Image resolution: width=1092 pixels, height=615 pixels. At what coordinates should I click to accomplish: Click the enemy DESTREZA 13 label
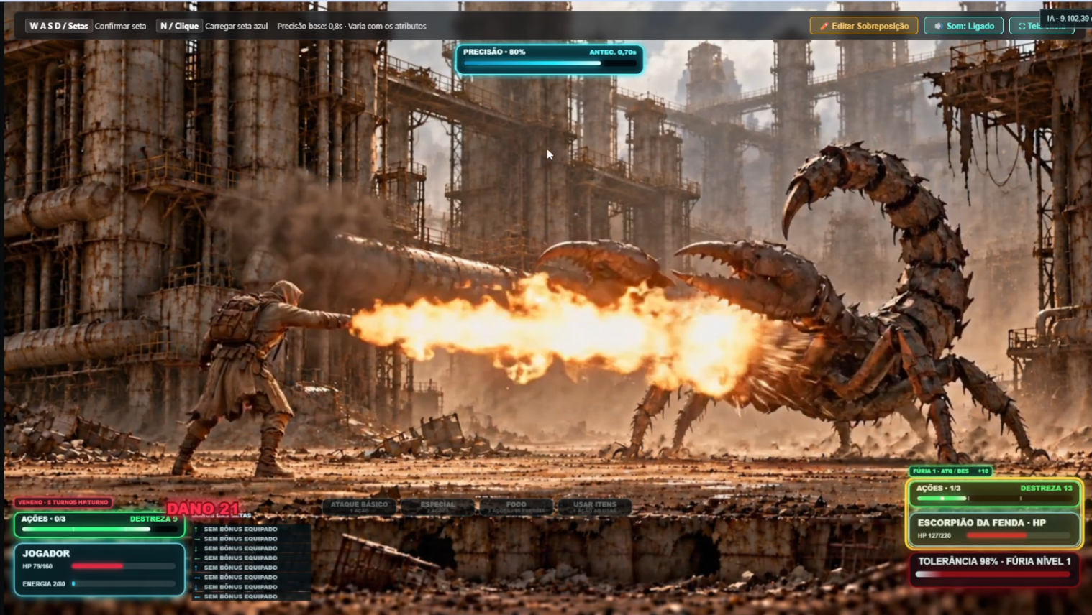(x=1046, y=488)
